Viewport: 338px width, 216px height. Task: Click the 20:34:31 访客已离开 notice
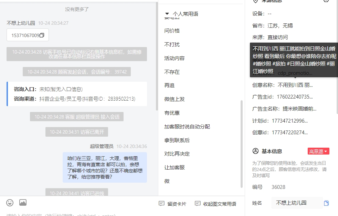(77, 132)
